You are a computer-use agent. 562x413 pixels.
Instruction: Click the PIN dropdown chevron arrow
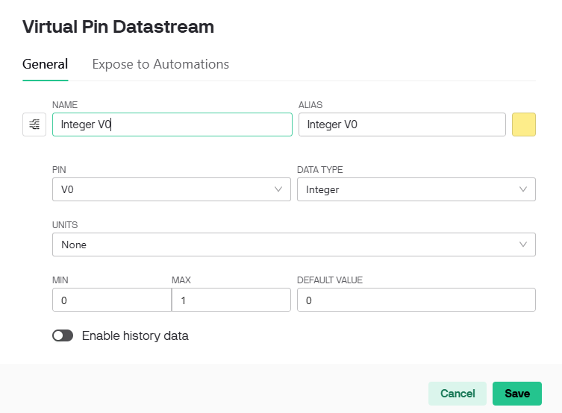coord(278,189)
